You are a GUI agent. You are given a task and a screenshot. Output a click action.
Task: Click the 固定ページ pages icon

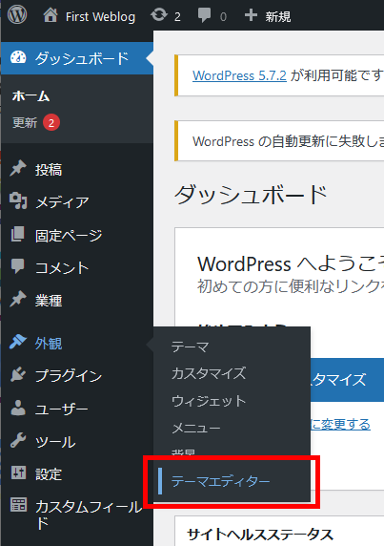click(18, 234)
